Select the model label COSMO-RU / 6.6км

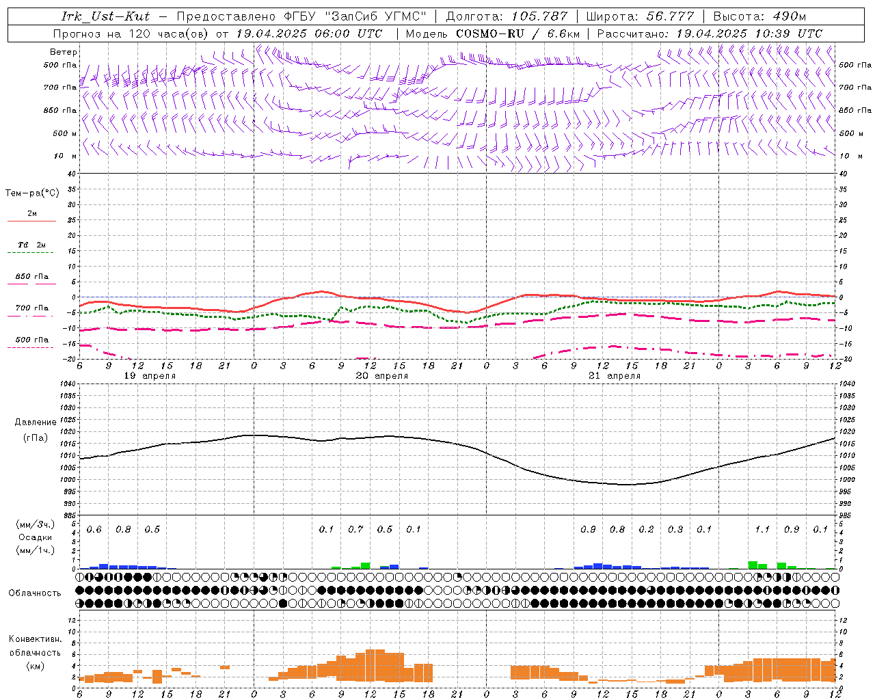(x=517, y=33)
